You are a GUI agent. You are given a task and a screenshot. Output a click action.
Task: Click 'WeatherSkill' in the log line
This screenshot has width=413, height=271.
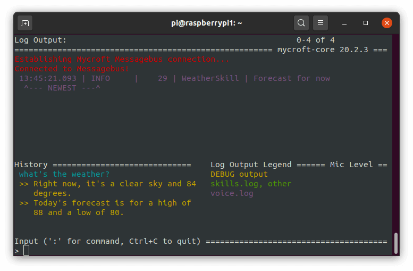click(210, 78)
